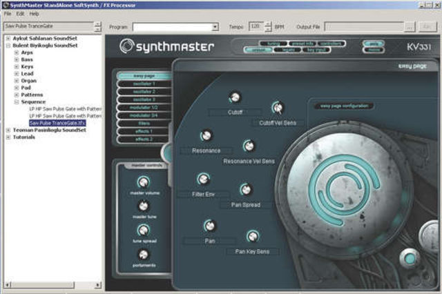Switch to the effects 1 tab
Image resolution: width=442 pixels, height=294 pixels.
click(x=144, y=131)
